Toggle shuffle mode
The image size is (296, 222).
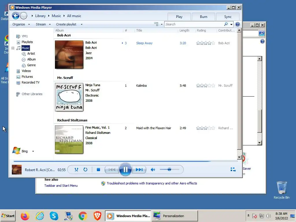click(x=76, y=169)
